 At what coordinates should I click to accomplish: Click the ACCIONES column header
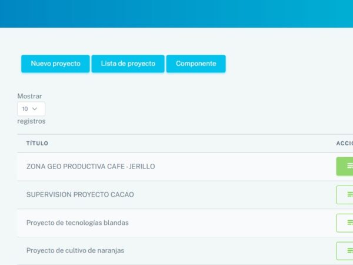[x=344, y=143]
